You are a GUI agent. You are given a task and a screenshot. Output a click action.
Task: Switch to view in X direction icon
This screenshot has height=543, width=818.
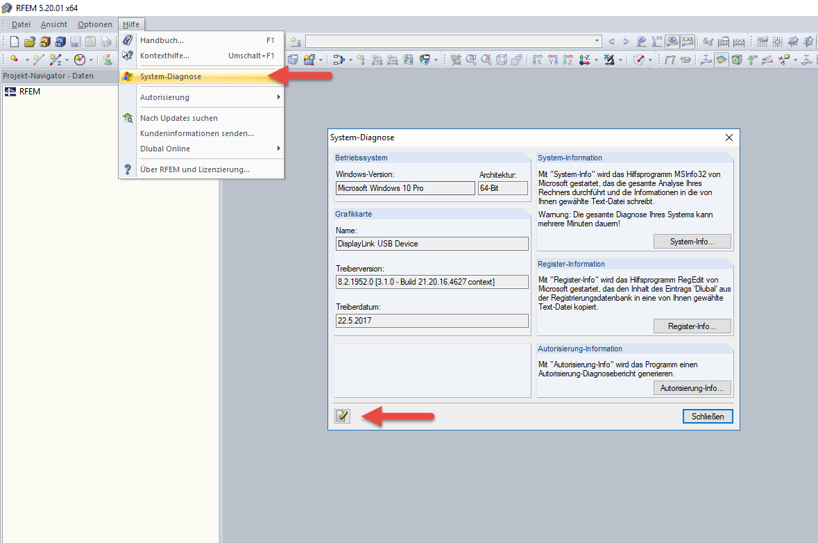coord(538,60)
